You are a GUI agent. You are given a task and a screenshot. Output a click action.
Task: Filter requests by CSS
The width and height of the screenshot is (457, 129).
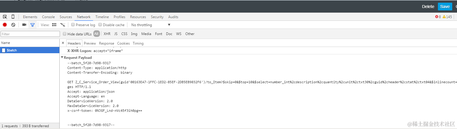click(x=124, y=34)
